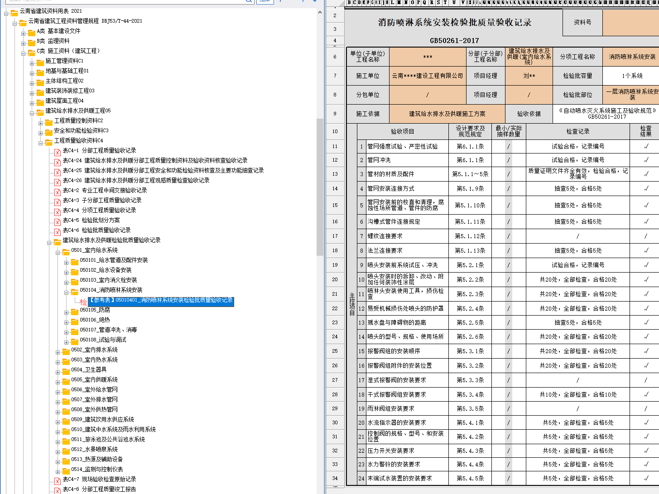Screen dimensions: 659x494
Task: Click the file icon for 表C4-7 现场验收检查原始记录
Action: click(58, 481)
